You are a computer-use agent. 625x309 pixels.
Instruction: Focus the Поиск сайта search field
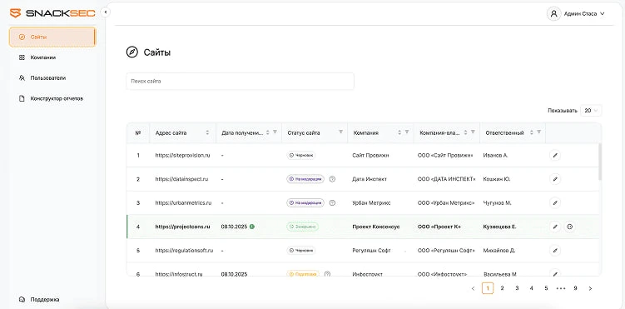pyautogui.click(x=240, y=81)
